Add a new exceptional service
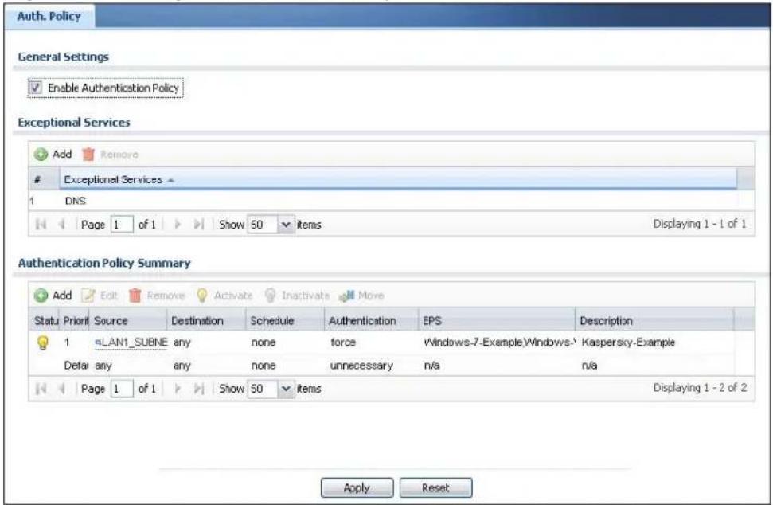This screenshot has height=505, width=773. [x=53, y=155]
